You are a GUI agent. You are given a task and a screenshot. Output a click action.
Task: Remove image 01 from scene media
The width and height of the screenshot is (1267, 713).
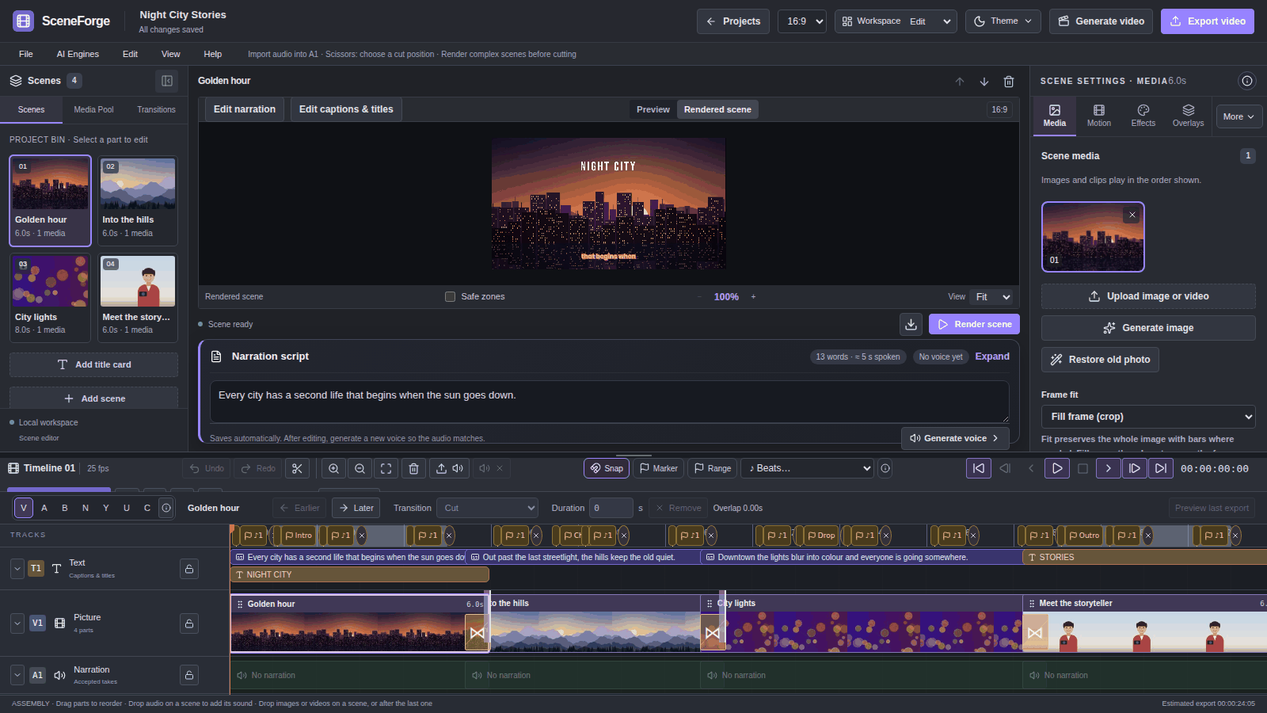pyautogui.click(x=1132, y=215)
